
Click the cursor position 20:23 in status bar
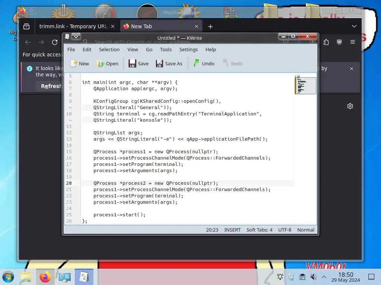click(x=212, y=230)
